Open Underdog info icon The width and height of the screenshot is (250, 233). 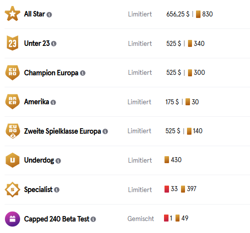point(58,161)
